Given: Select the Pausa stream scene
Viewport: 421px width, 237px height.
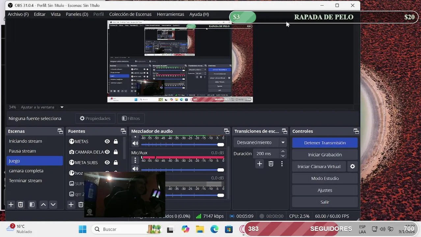Looking at the screenshot, I should [x=35, y=151].
